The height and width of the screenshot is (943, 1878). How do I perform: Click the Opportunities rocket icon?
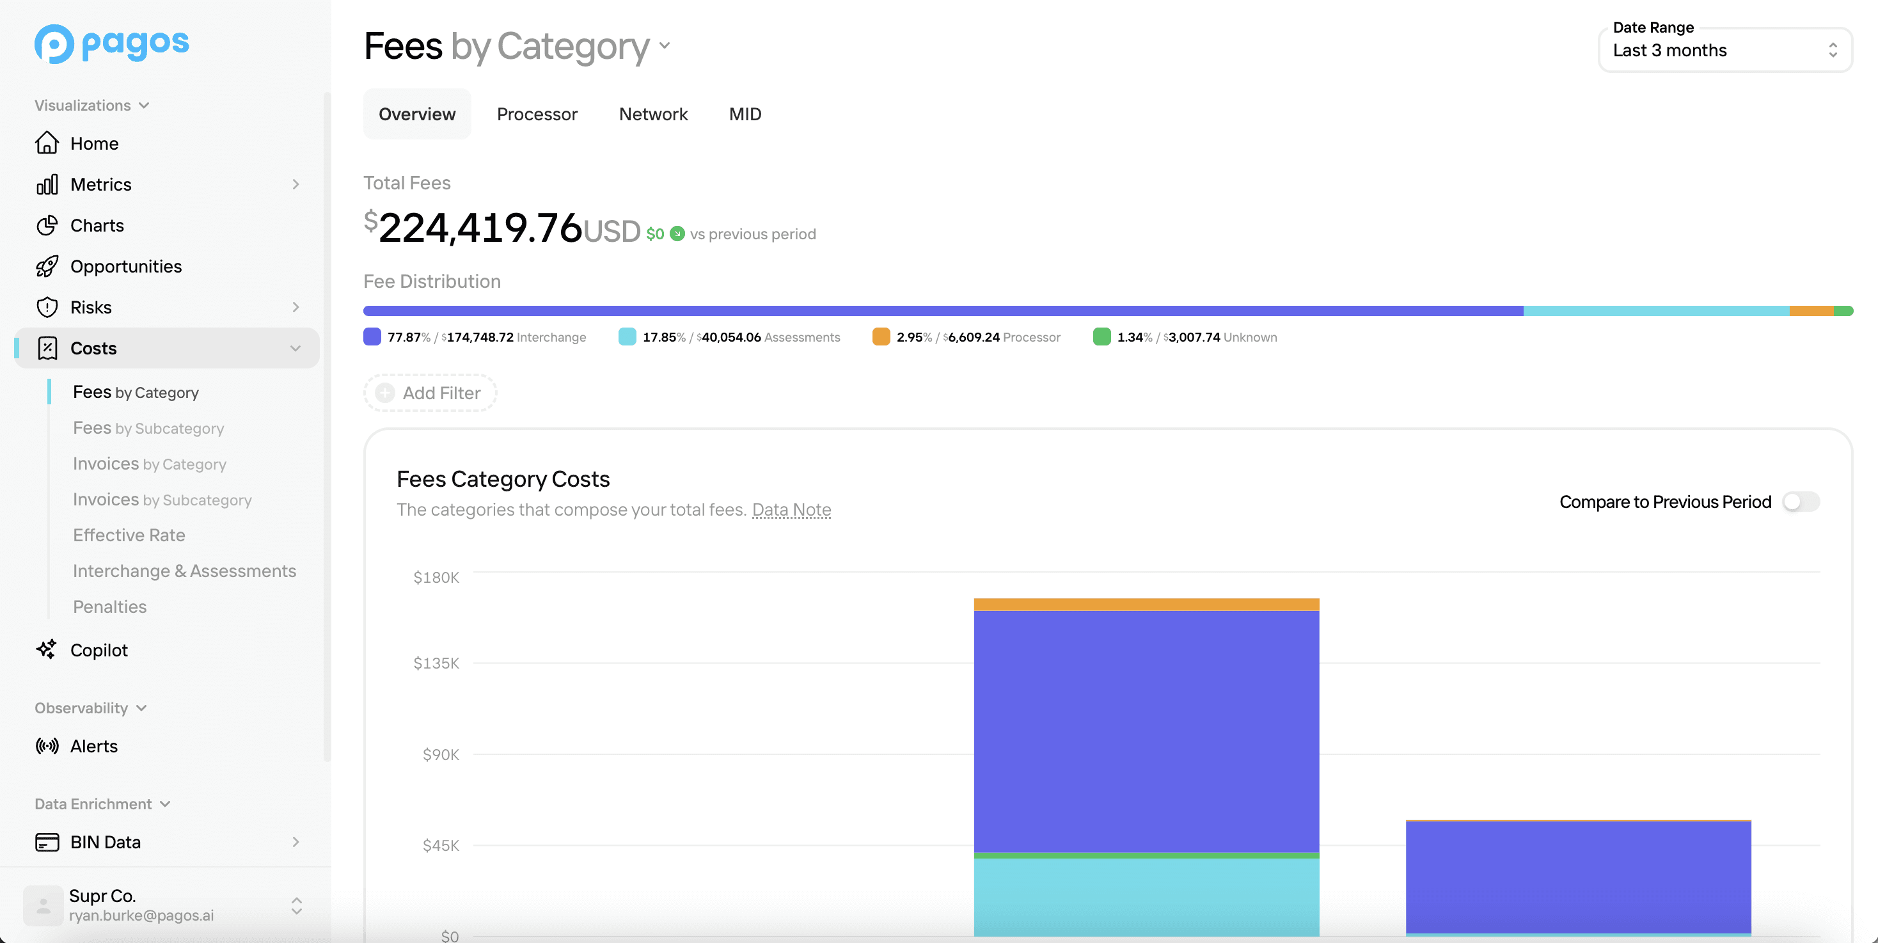(x=47, y=266)
